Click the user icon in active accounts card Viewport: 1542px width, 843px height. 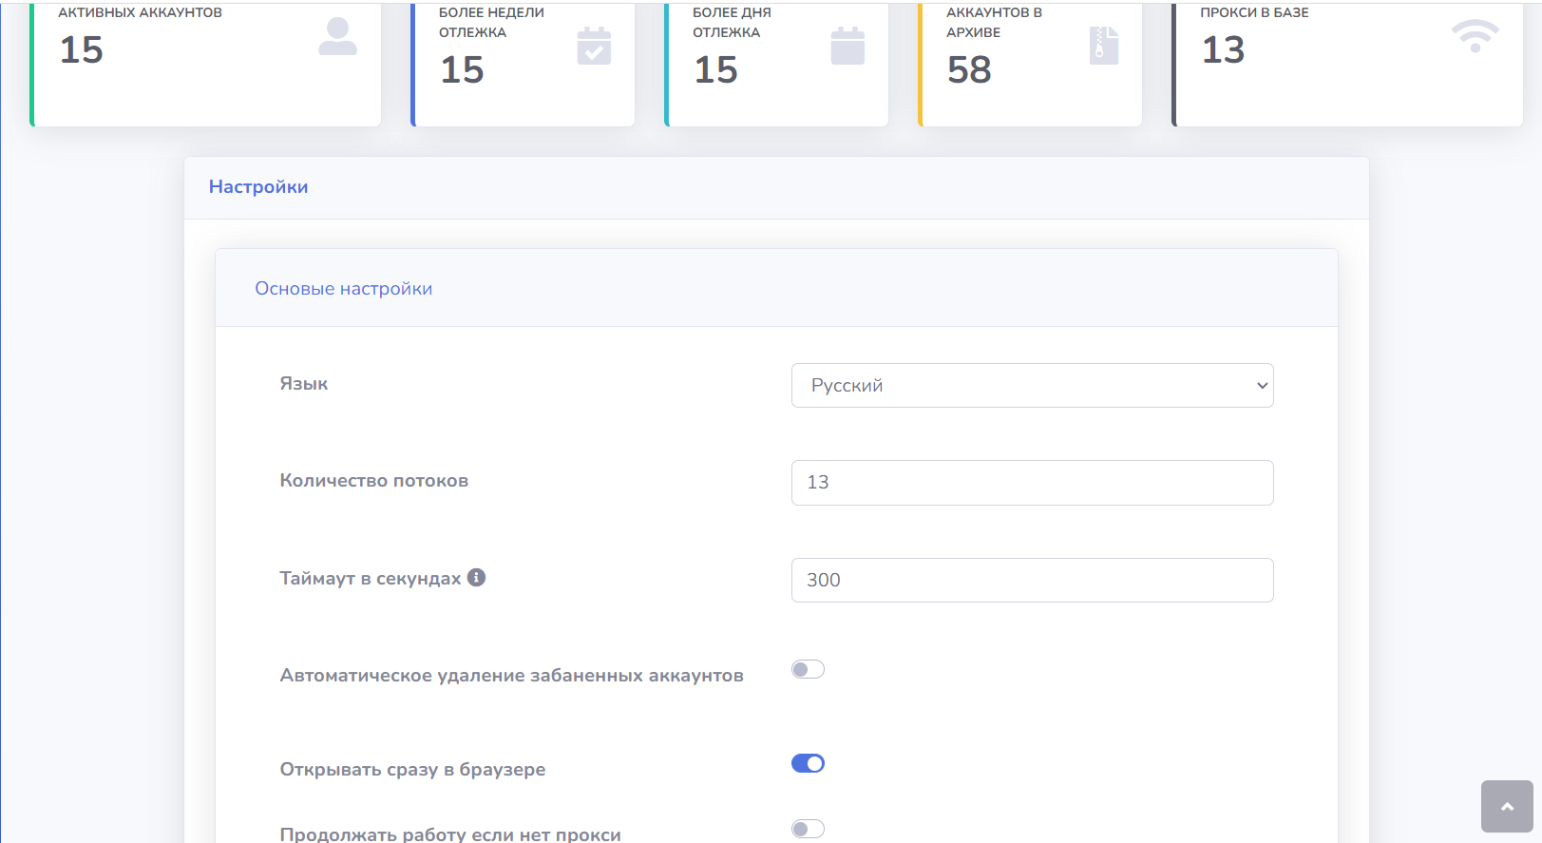337,37
